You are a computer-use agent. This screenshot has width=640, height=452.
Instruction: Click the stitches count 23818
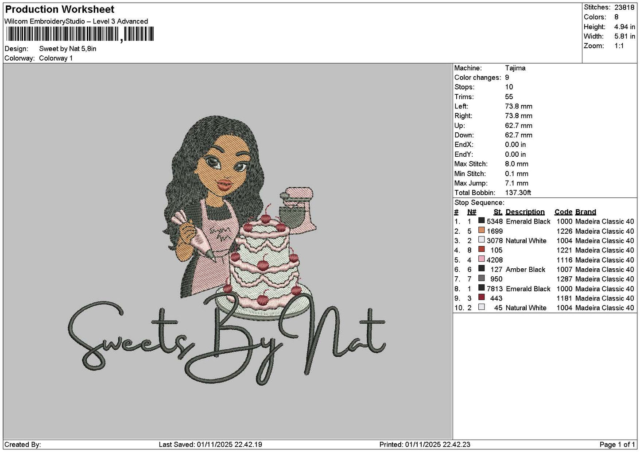click(x=624, y=8)
